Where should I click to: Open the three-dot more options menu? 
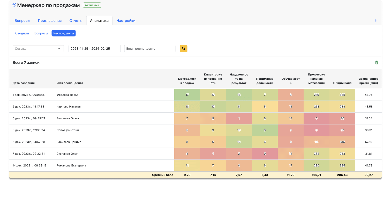[376, 21]
